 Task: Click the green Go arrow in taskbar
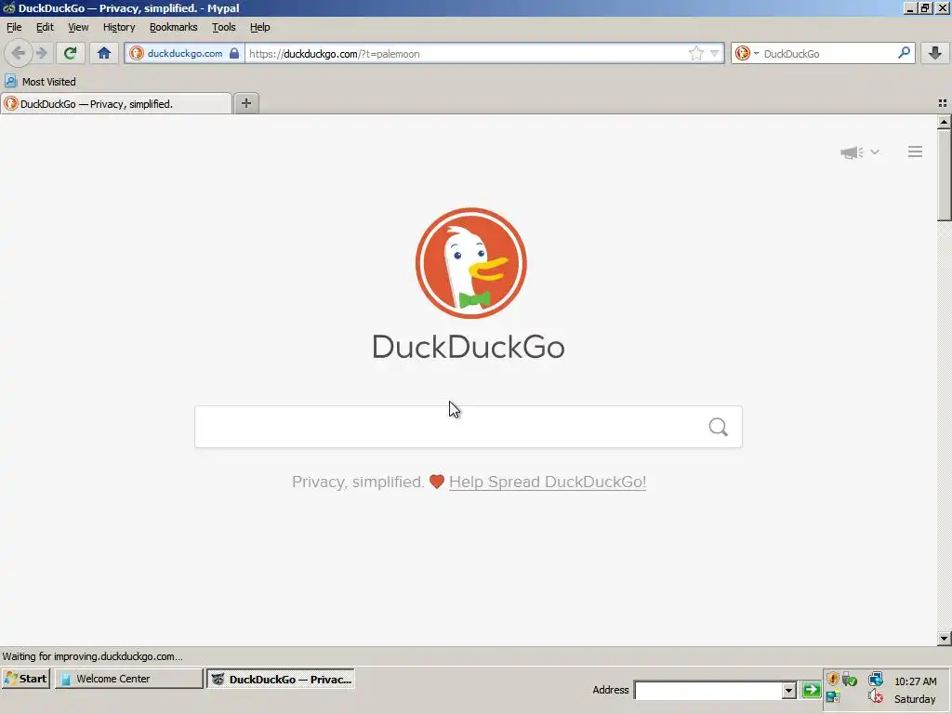click(x=811, y=690)
